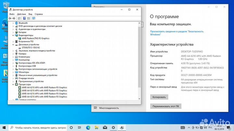Collapse the Дисковые устройства node
The image size is (234, 131).
[13, 44]
